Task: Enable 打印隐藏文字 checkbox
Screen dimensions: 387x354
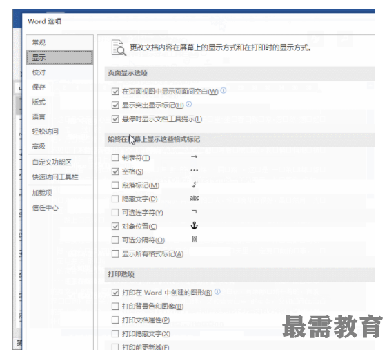Action: tap(115, 334)
